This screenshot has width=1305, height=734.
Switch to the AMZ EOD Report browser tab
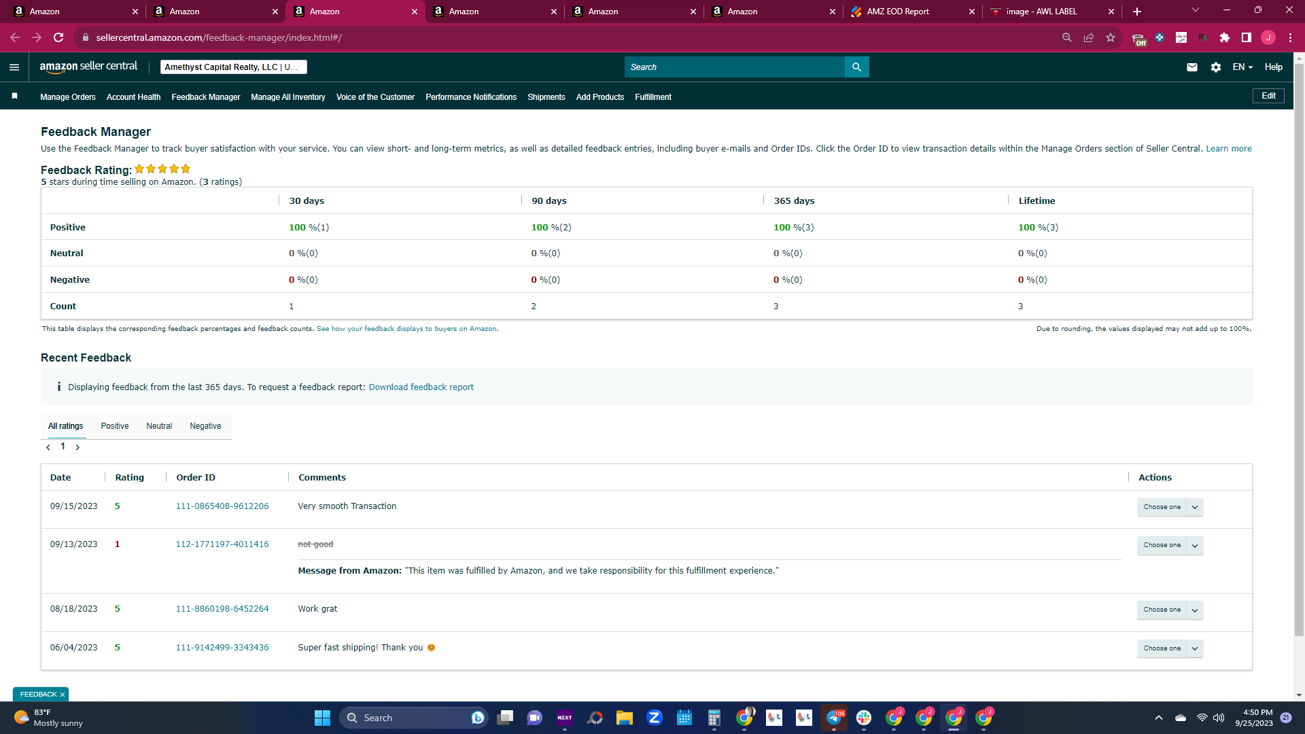click(x=912, y=12)
